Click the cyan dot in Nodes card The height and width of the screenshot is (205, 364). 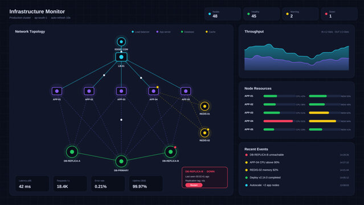pyautogui.click(x=210, y=14)
